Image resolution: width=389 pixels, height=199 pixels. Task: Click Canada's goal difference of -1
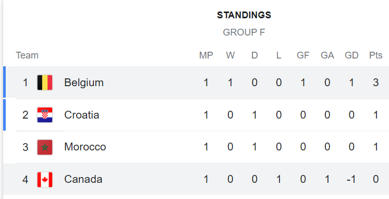[x=351, y=179]
